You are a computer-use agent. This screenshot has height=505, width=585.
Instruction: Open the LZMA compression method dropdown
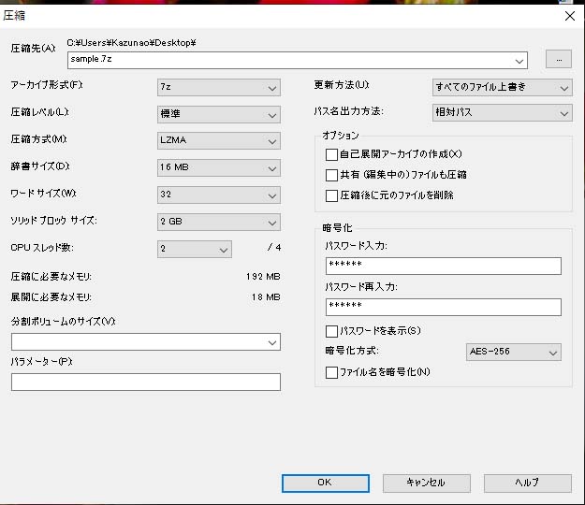click(x=219, y=142)
